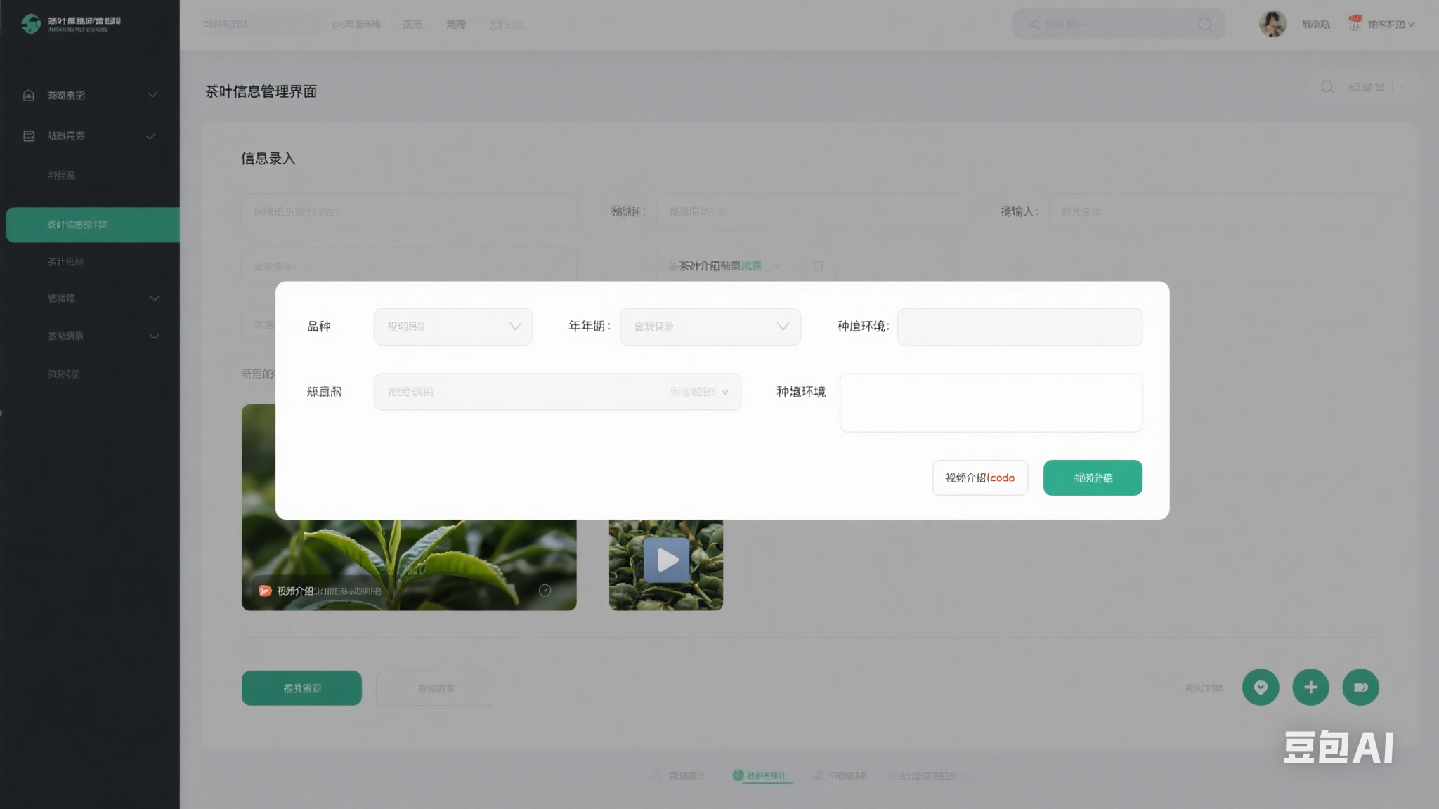Play the tea leaves video thumbnail
This screenshot has height=809, width=1439.
pos(666,560)
